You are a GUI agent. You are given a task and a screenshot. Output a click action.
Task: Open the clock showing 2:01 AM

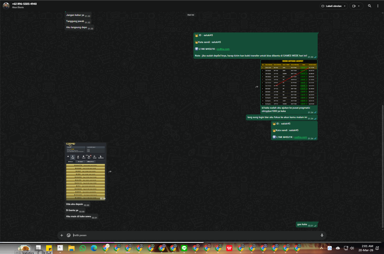tap(366, 248)
